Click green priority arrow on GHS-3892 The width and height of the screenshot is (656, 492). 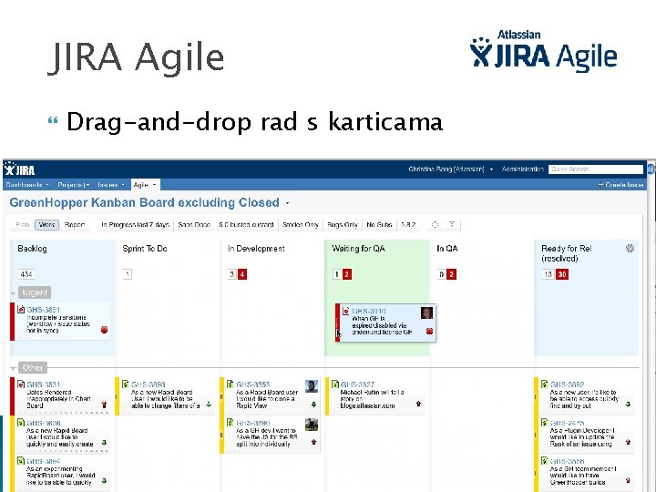(628, 405)
